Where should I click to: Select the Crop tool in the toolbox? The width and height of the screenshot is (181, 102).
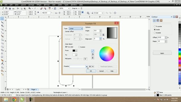click(x=2, y=26)
